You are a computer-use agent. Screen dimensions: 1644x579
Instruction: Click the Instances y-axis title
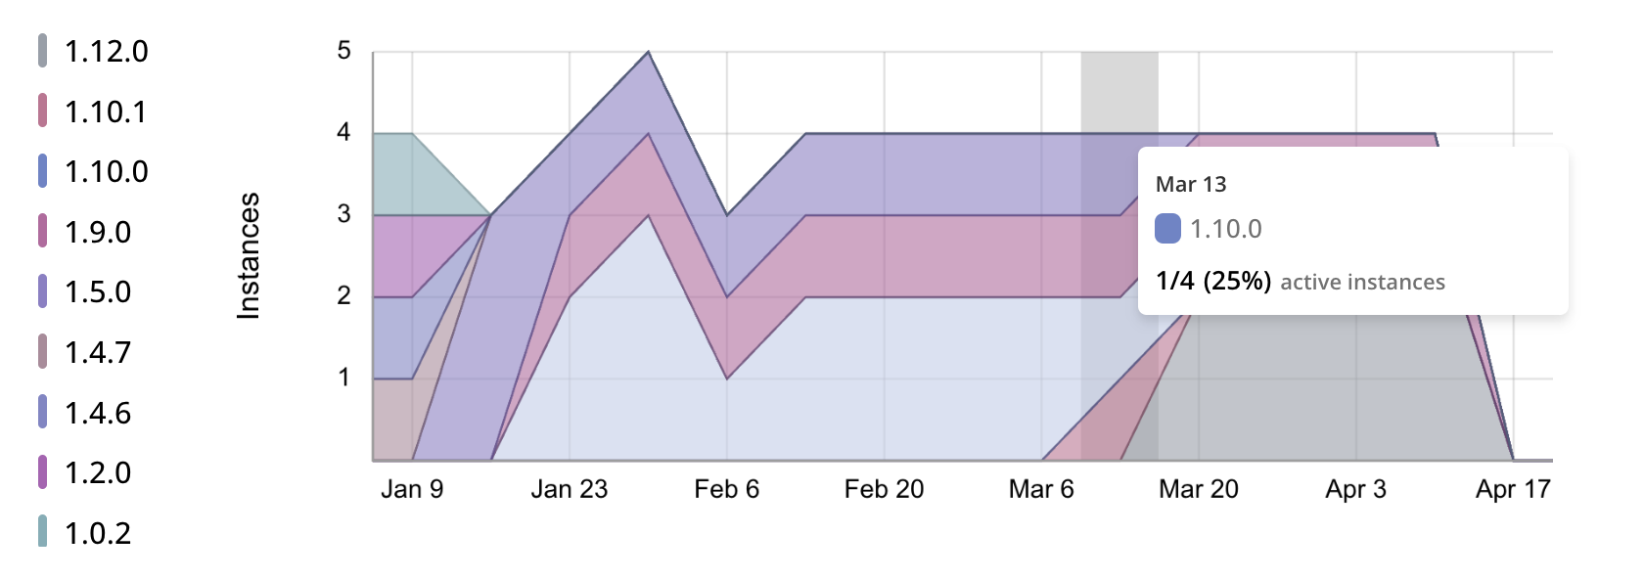point(249,255)
